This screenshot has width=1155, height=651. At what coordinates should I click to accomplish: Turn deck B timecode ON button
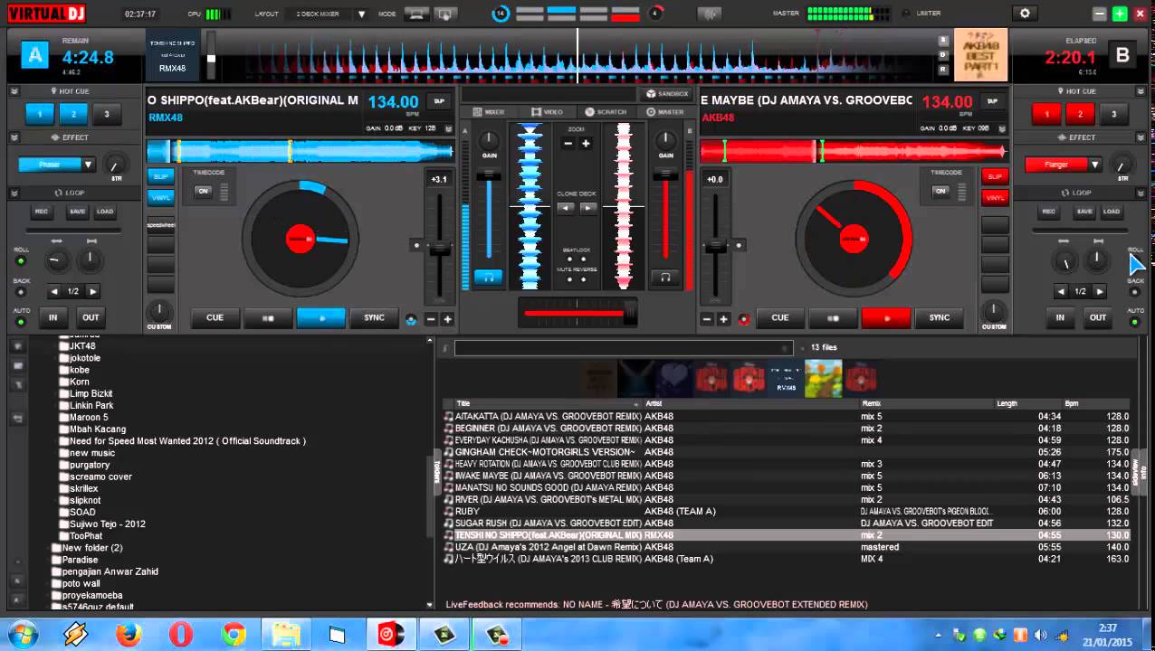click(940, 191)
